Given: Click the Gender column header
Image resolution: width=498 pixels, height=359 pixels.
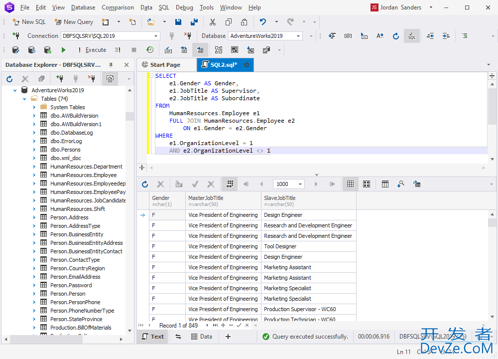Looking at the screenshot, I should [x=167, y=201].
